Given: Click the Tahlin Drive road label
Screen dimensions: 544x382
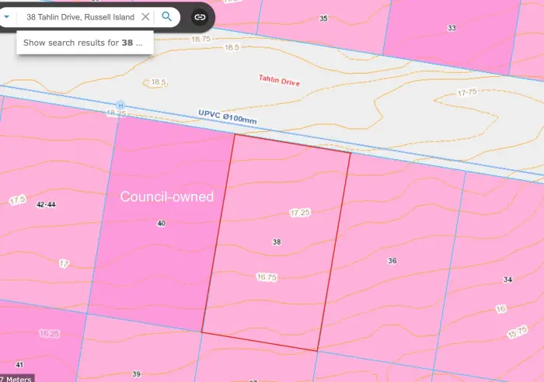Looking at the screenshot, I should 280,82.
